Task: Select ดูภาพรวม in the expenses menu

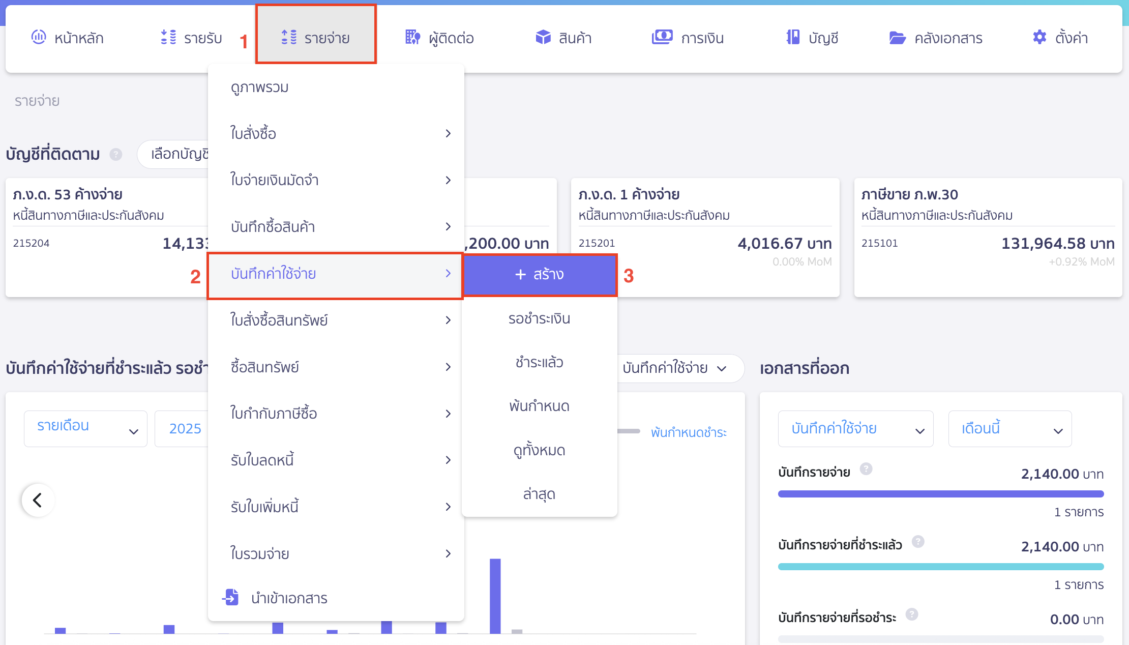Action: click(x=260, y=87)
